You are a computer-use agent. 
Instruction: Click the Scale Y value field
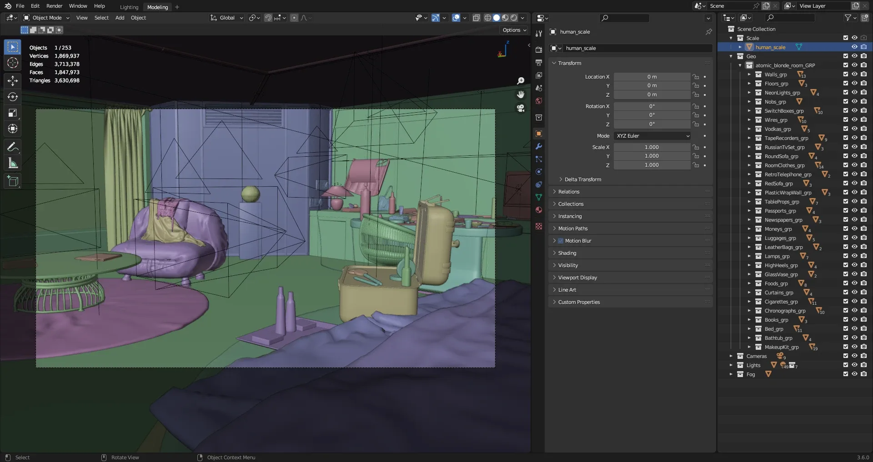click(652, 156)
